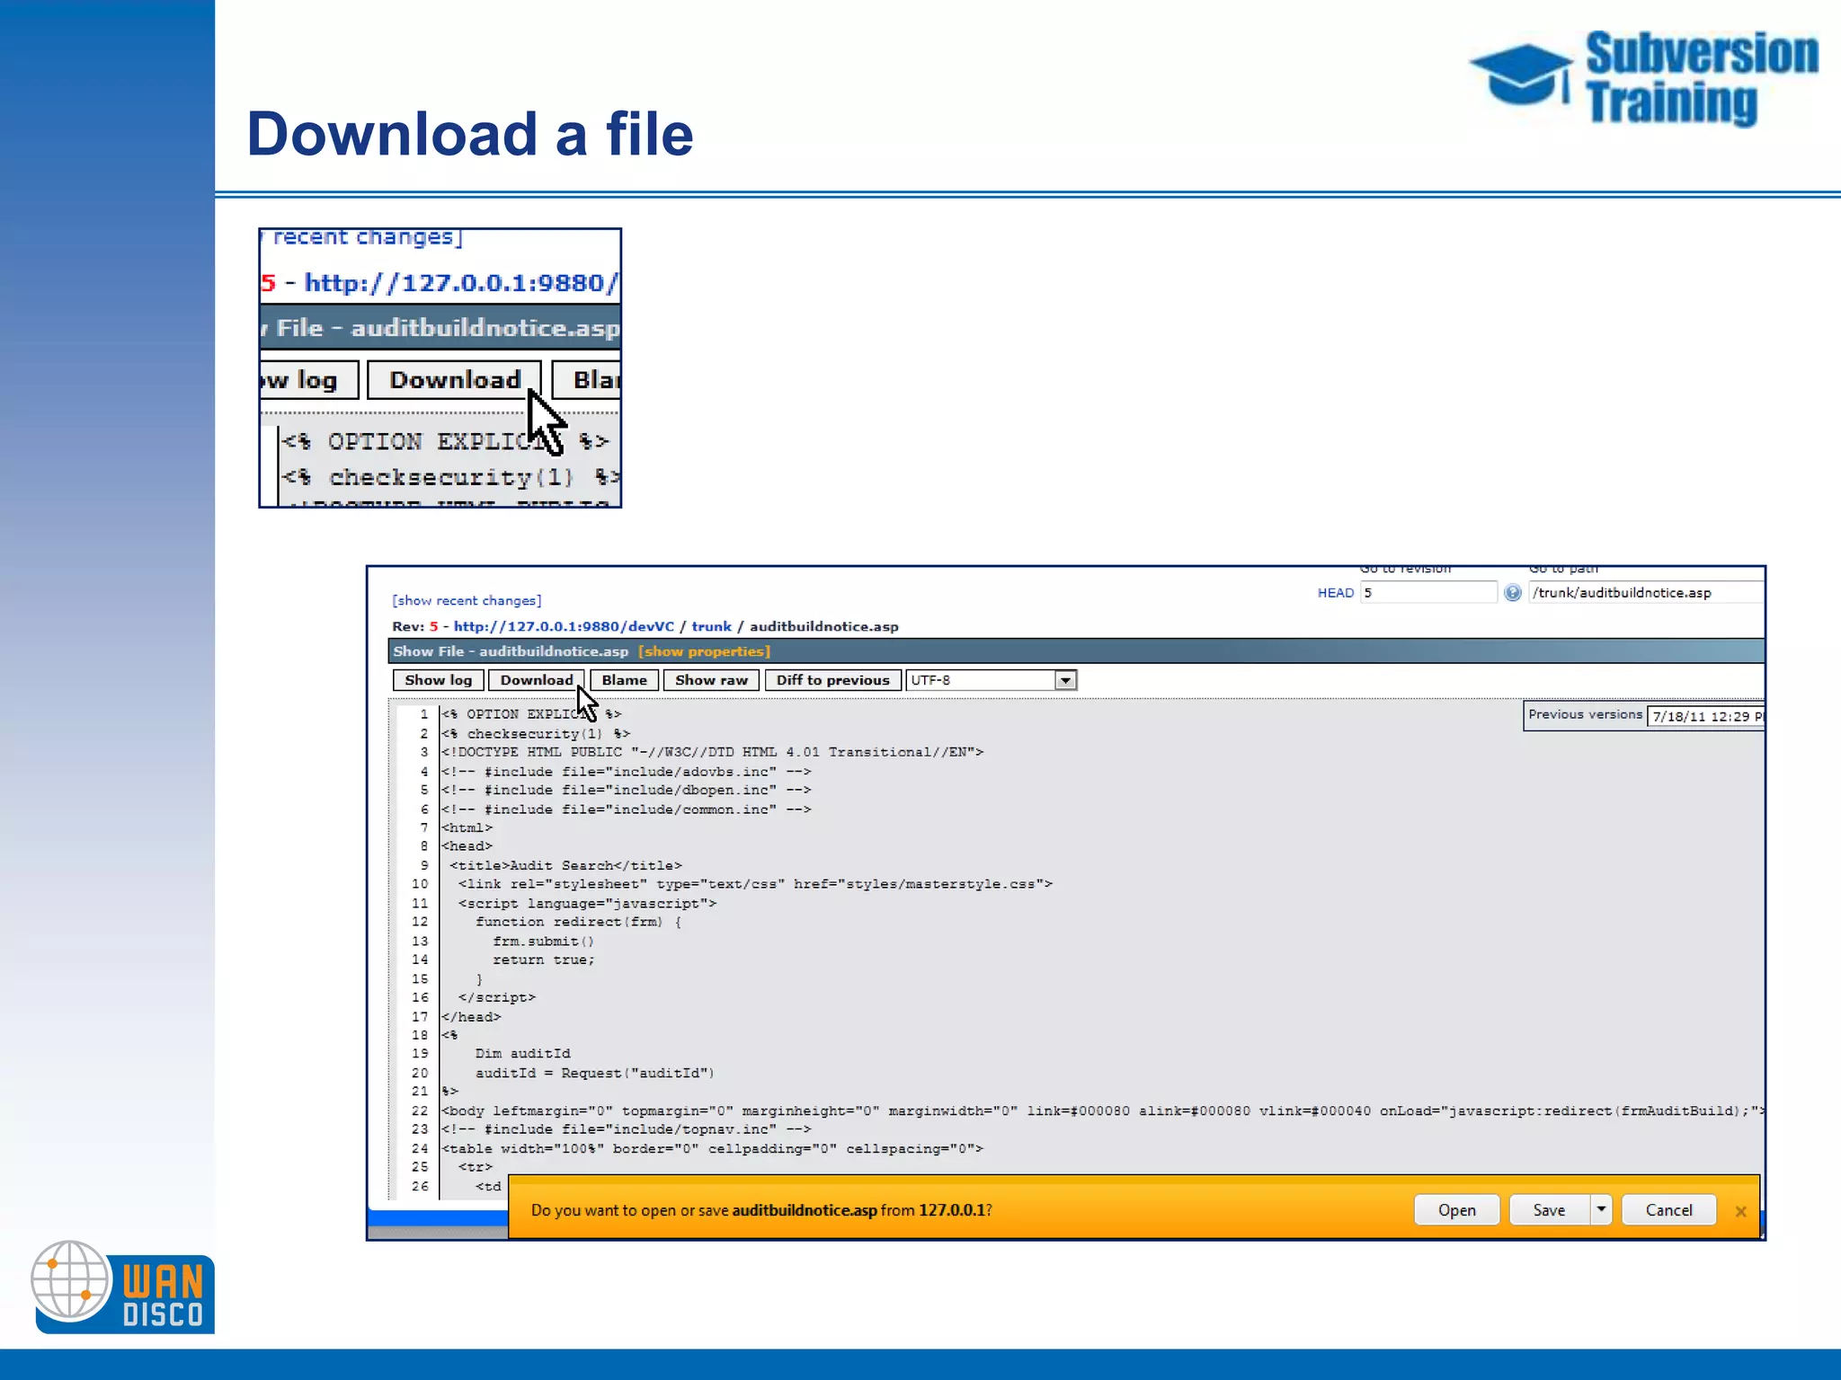Click the show properties link

pyautogui.click(x=704, y=651)
